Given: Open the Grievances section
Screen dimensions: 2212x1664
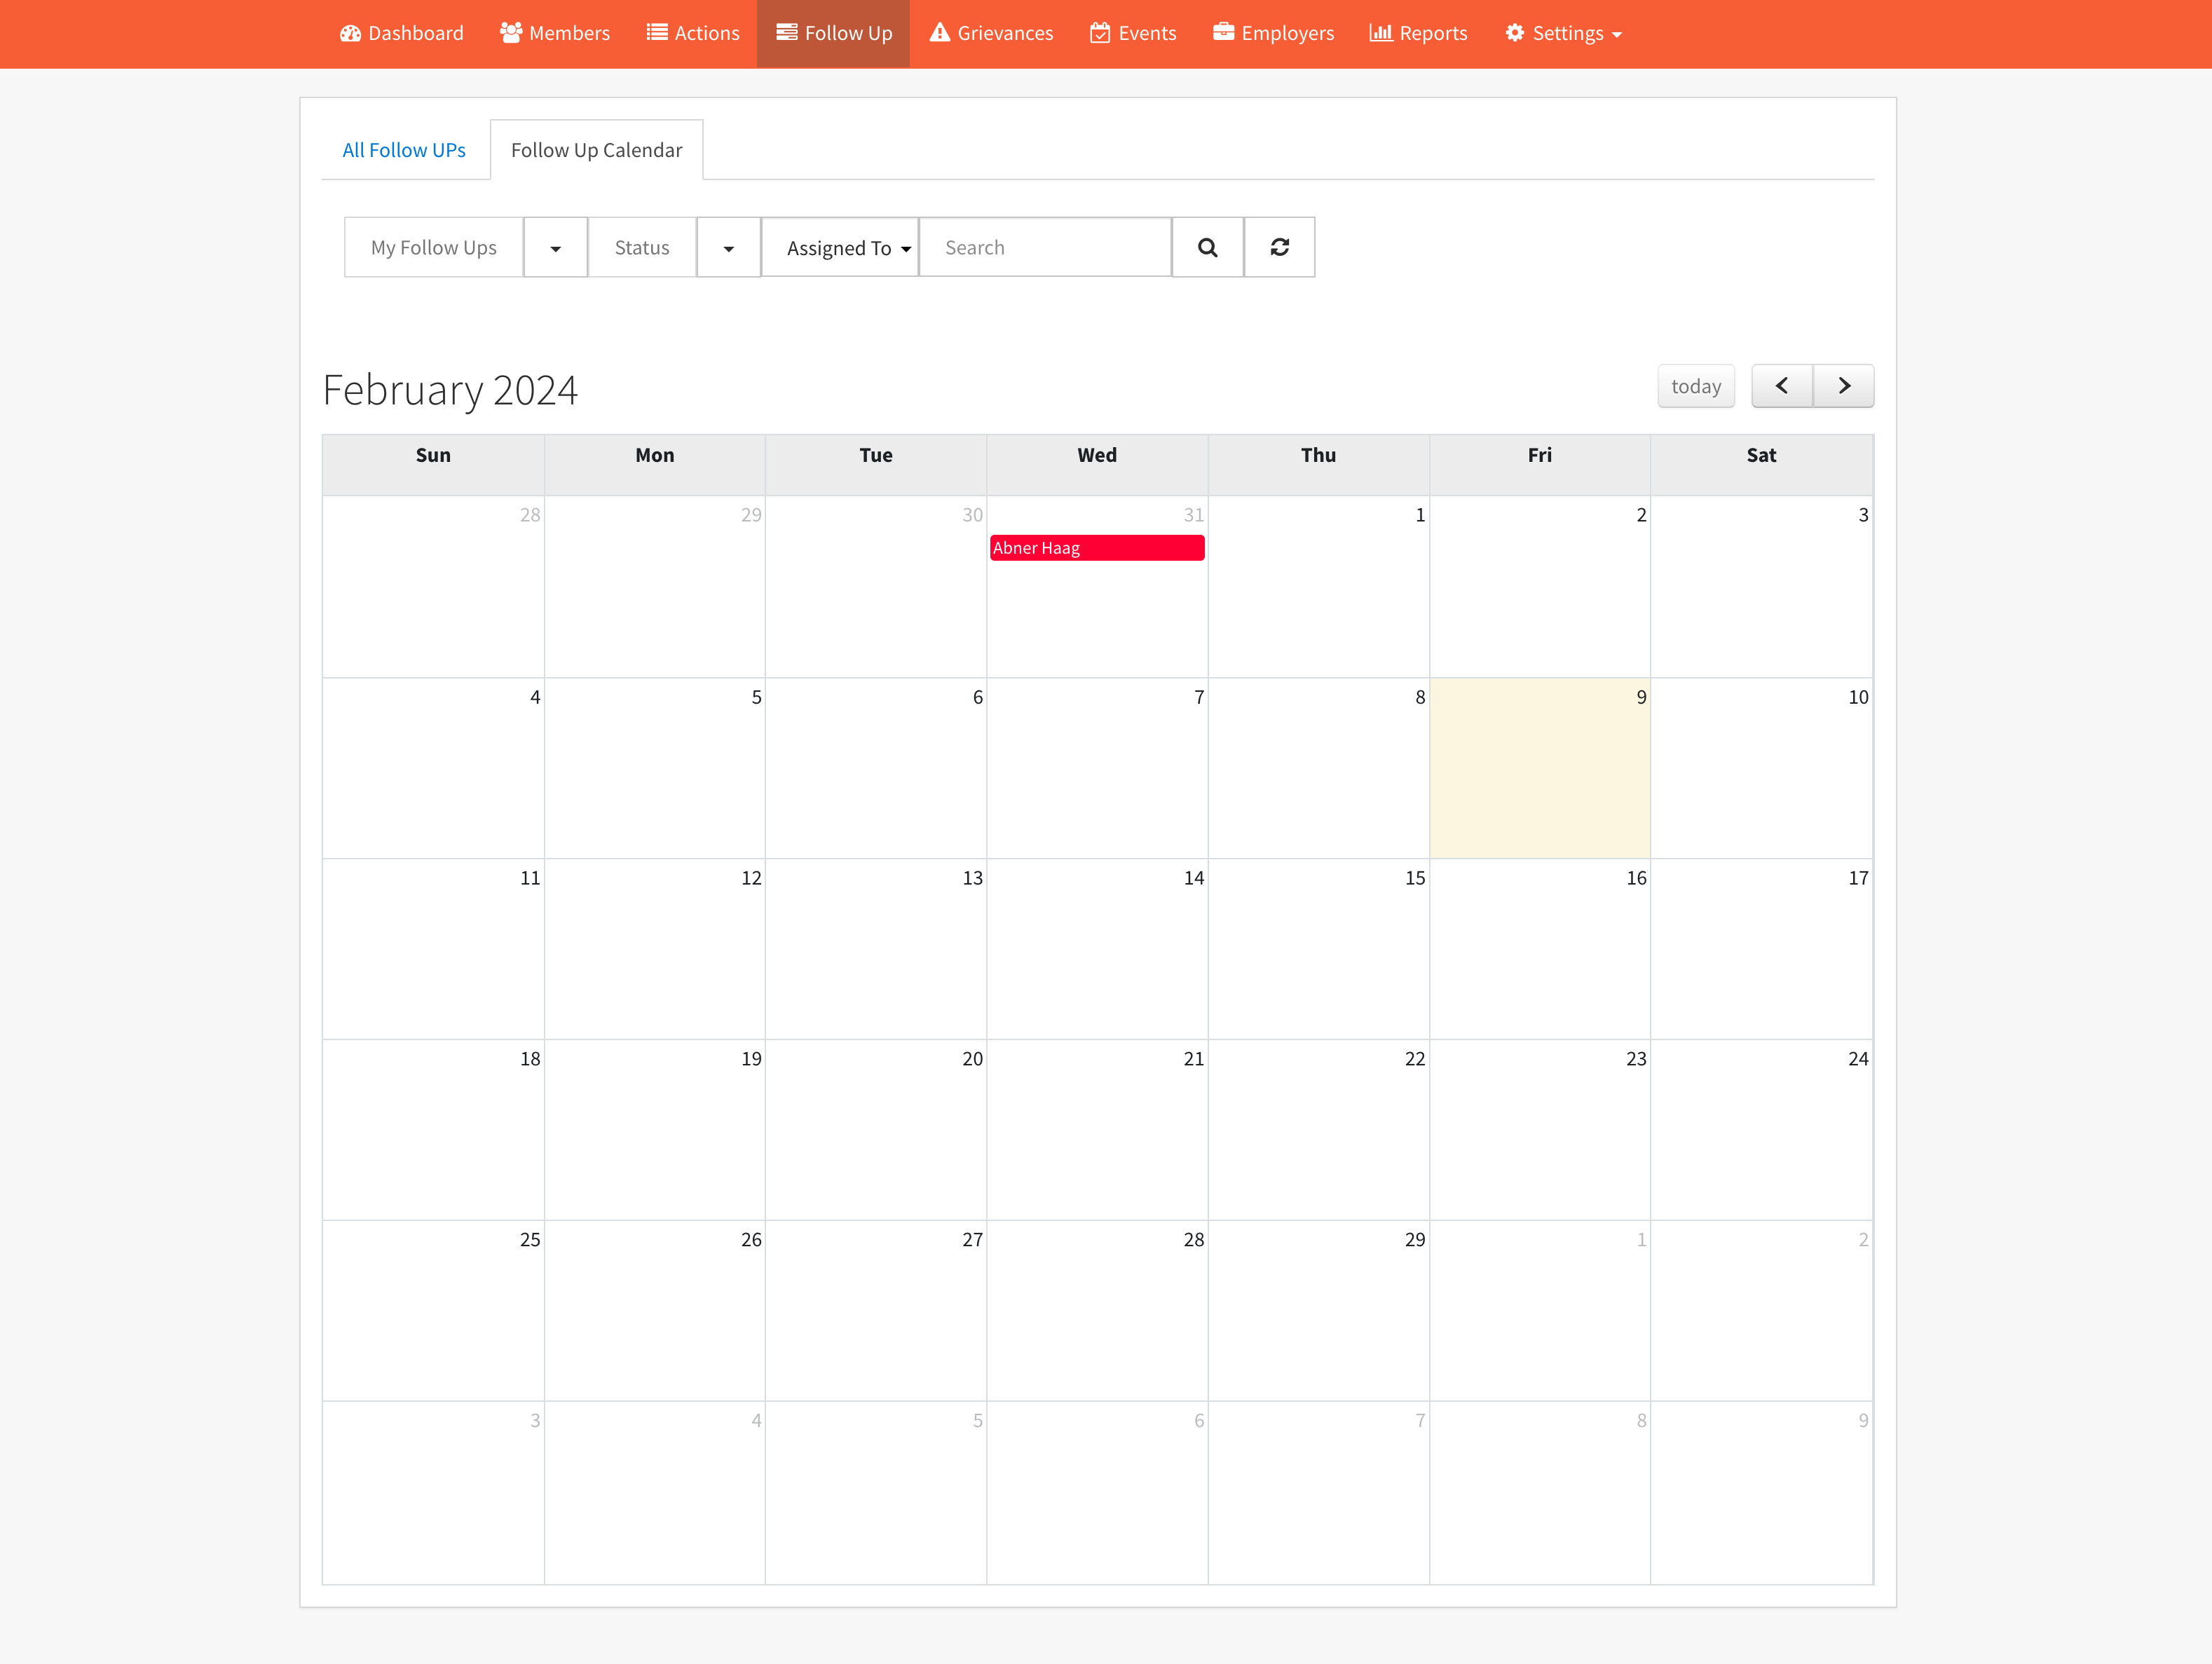Looking at the screenshot, I should point(991,33).
